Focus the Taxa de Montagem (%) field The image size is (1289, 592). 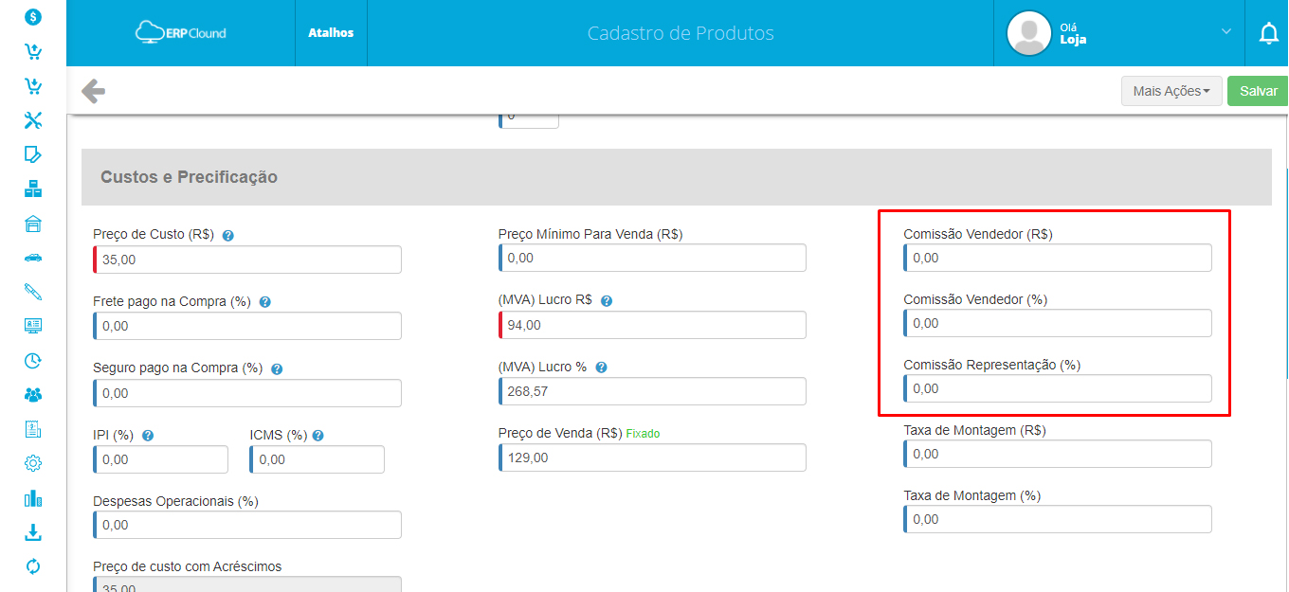[1058, 519]
